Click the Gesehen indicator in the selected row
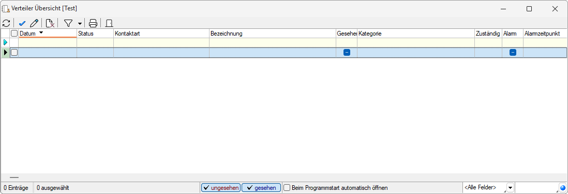 (347, 53)
